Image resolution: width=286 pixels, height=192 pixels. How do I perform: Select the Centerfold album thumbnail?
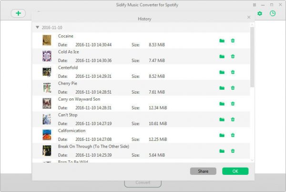coord(47,72)
